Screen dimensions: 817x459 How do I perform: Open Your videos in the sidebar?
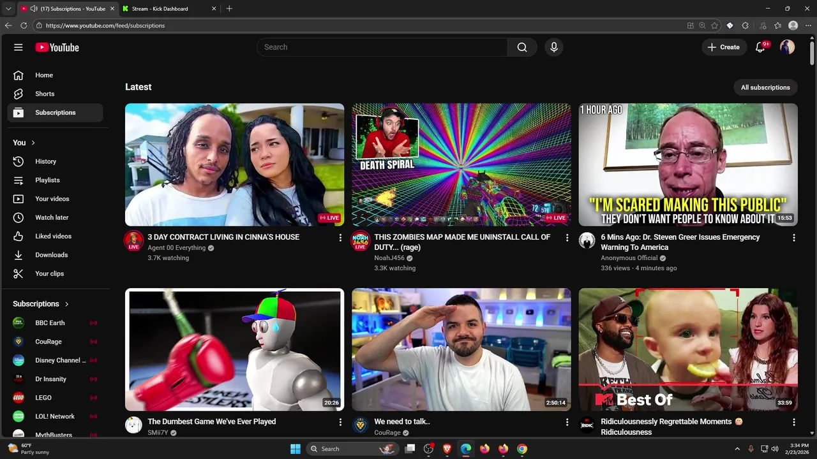pyautogui.click(x=55, y=199)
